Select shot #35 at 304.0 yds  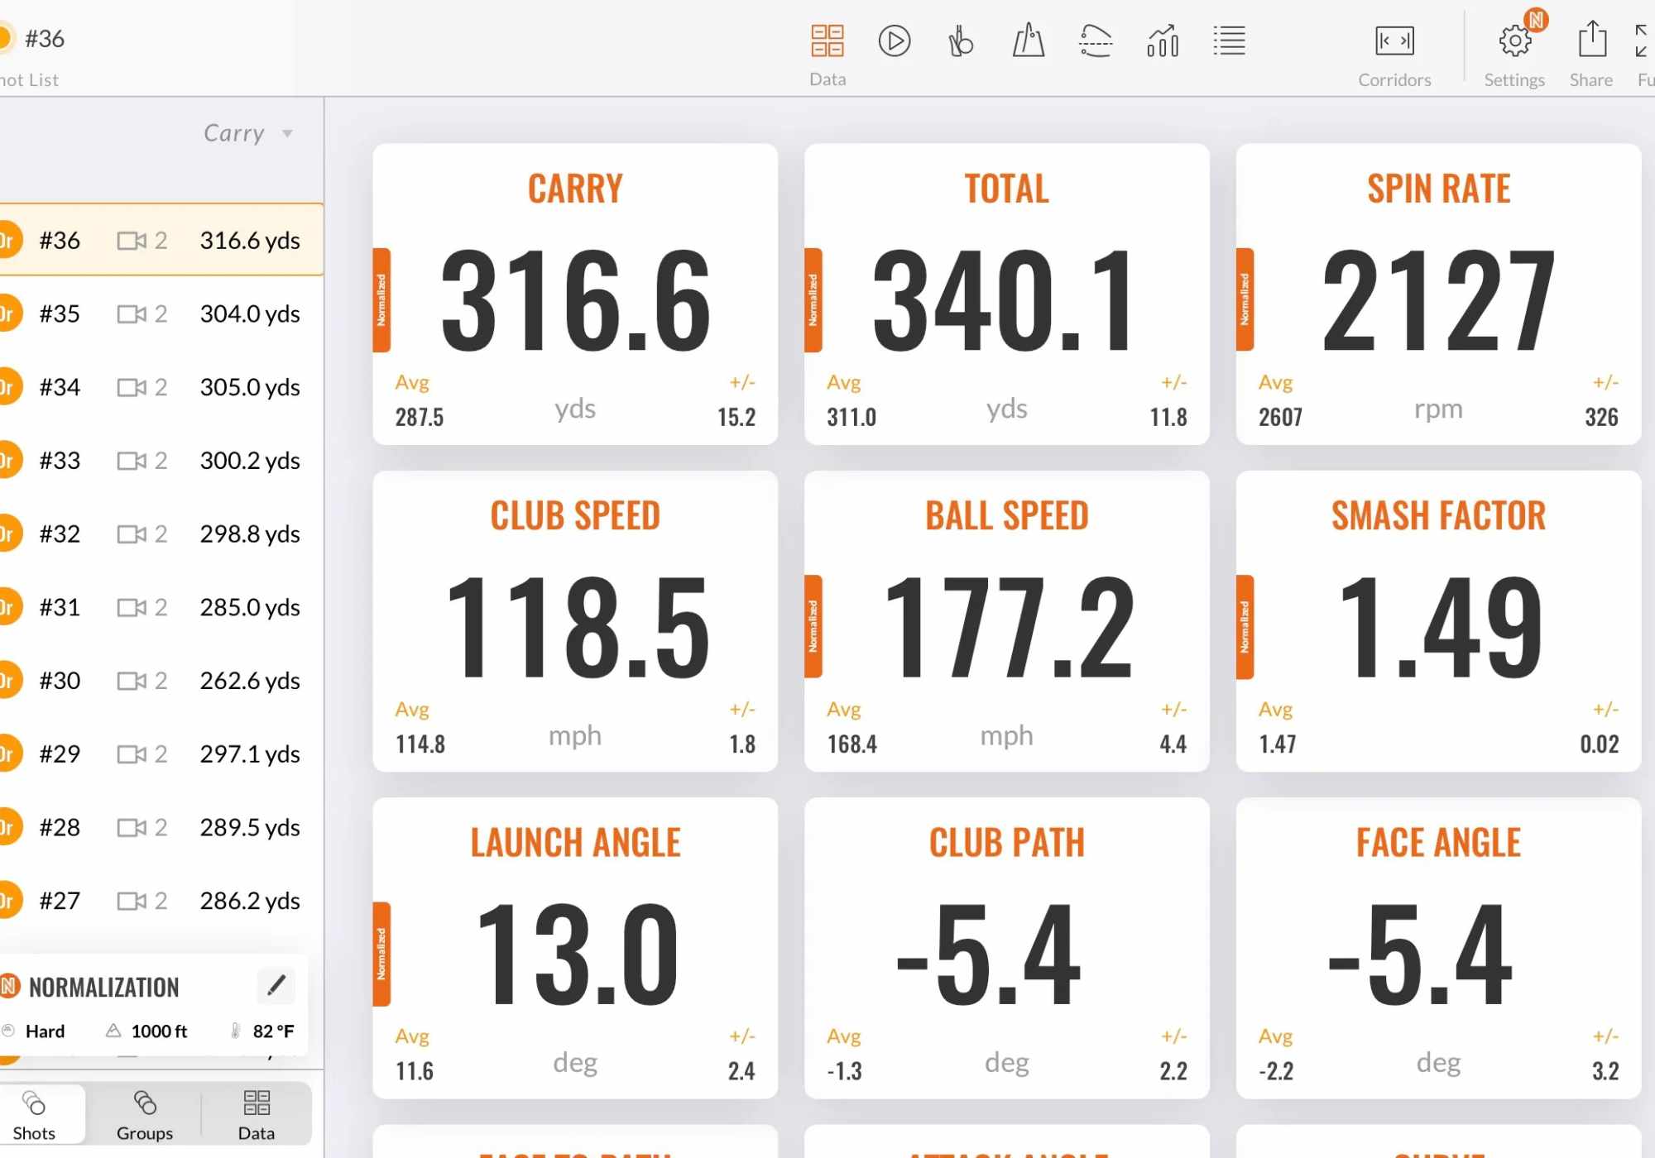(161, 313)
